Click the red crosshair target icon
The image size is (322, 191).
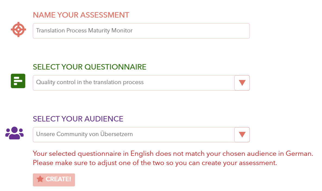[18, 29]
